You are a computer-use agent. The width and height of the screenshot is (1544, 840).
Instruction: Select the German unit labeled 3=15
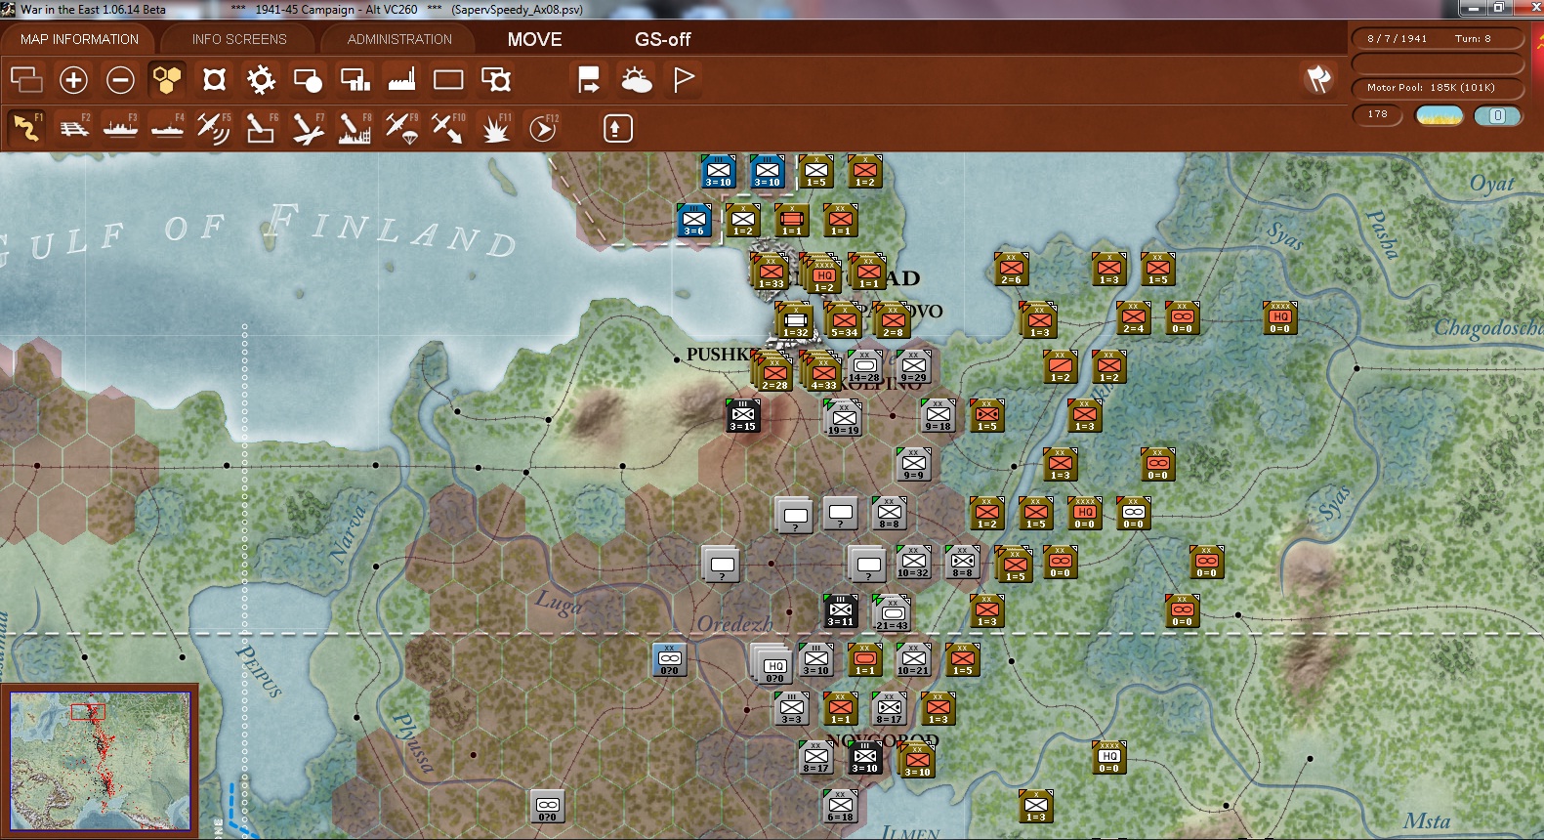click(x=742, y=415)
